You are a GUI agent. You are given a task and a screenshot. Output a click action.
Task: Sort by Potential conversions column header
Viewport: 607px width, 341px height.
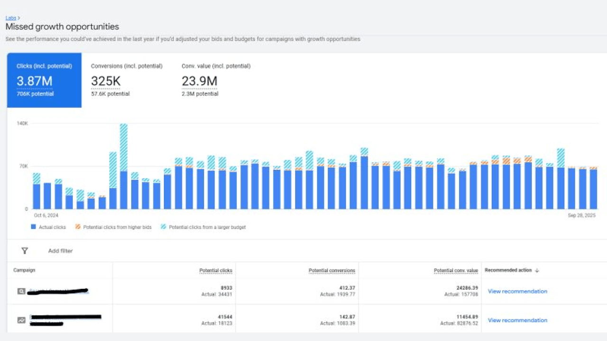[331, 270]
